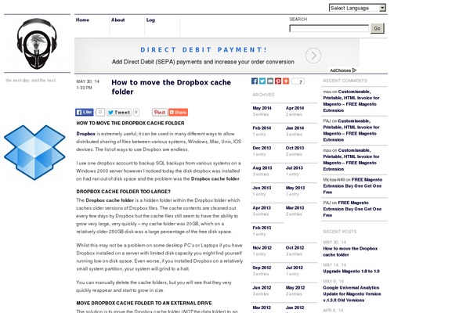470x313 pixels.
Task: Open Jun 2013 archive
Action: pyautogui.click(x=262, y=188)
